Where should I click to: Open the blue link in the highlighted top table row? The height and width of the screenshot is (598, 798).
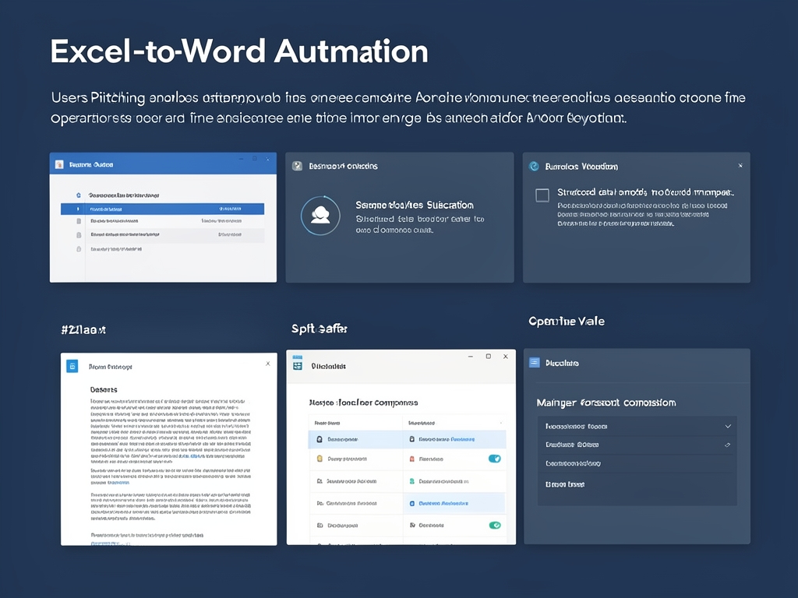tap(463, 439)
